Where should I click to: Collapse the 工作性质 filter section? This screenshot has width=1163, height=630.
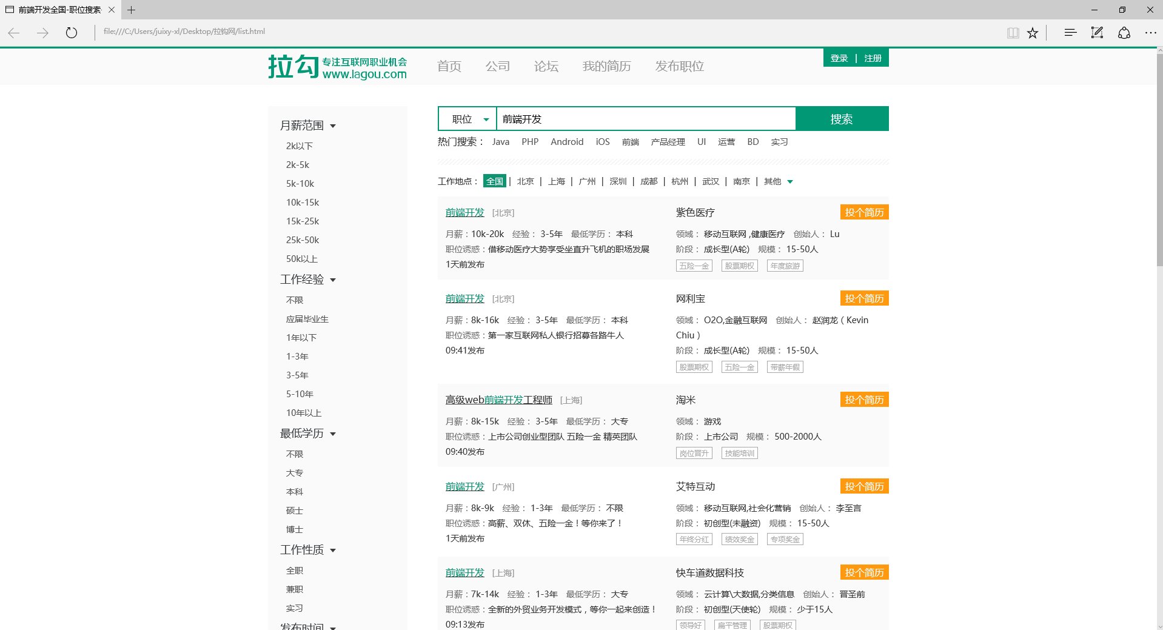(x=308, y=550)
